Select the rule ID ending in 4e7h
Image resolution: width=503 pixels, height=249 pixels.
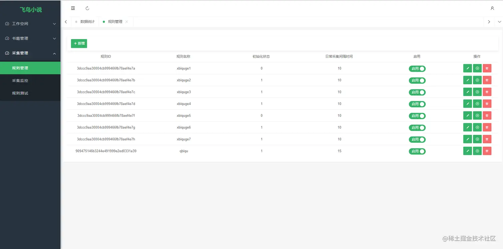(106, 139)
